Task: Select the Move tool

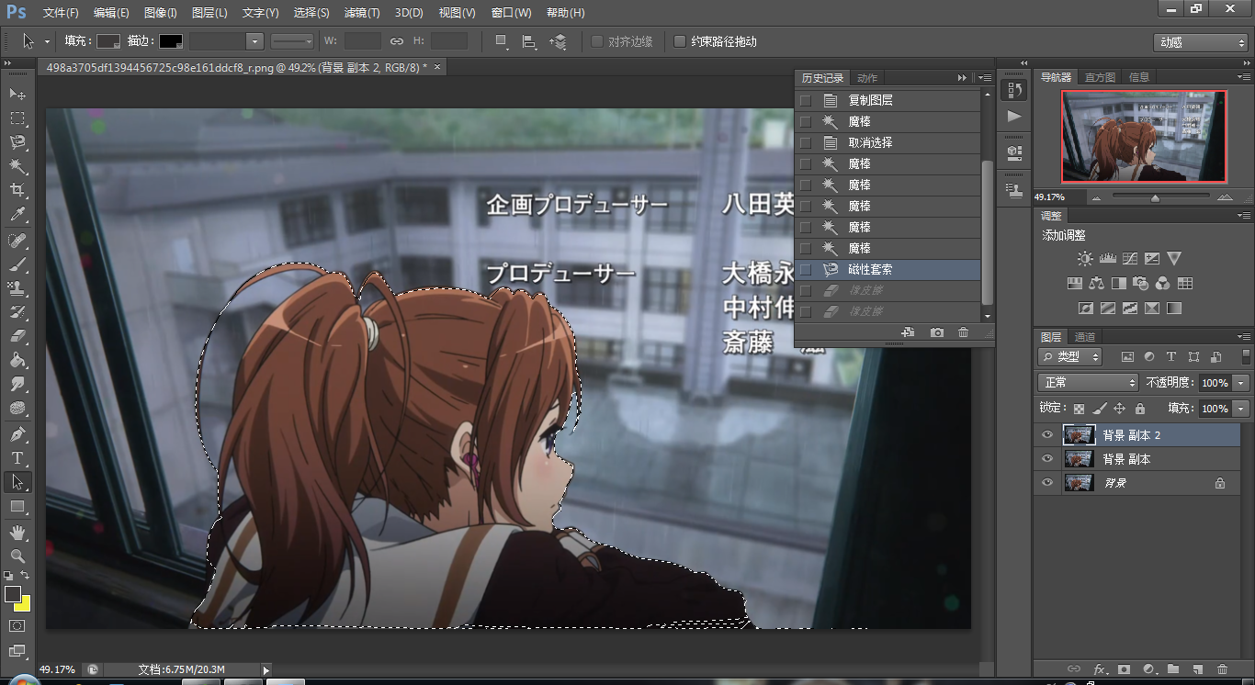Action: click(x=17, y=94)
